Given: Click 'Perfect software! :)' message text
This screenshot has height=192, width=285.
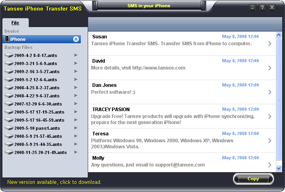Looking at the screenshot, I should pos(113,92).
